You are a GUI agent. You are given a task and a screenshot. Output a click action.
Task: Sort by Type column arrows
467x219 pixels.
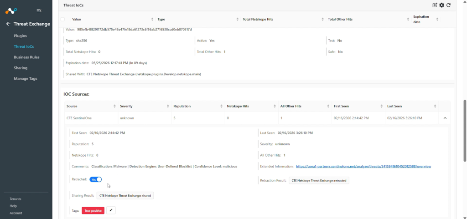click(x=237, y=19)
